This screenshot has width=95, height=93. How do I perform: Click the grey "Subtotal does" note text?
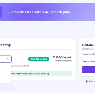(88, 49)
